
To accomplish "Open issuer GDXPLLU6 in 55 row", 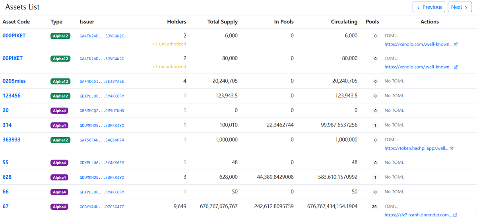I will click(102, 163).
